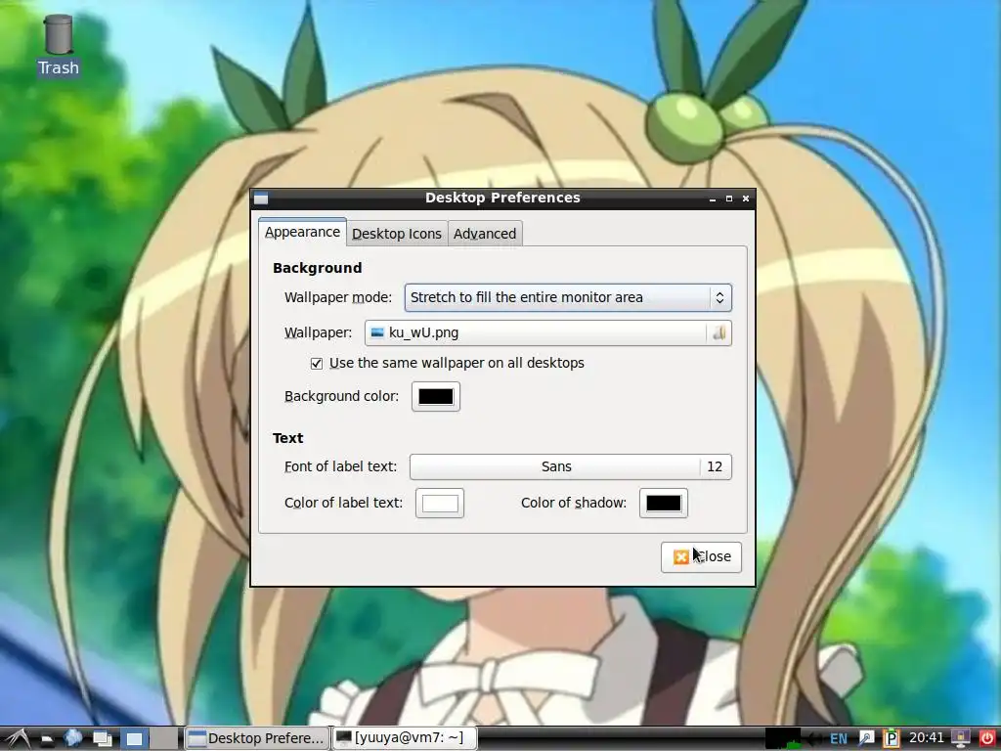Screen dimensions: 1001x751
Task: Click the Wallpaper mode label
Action: click(x=337, y=297)
